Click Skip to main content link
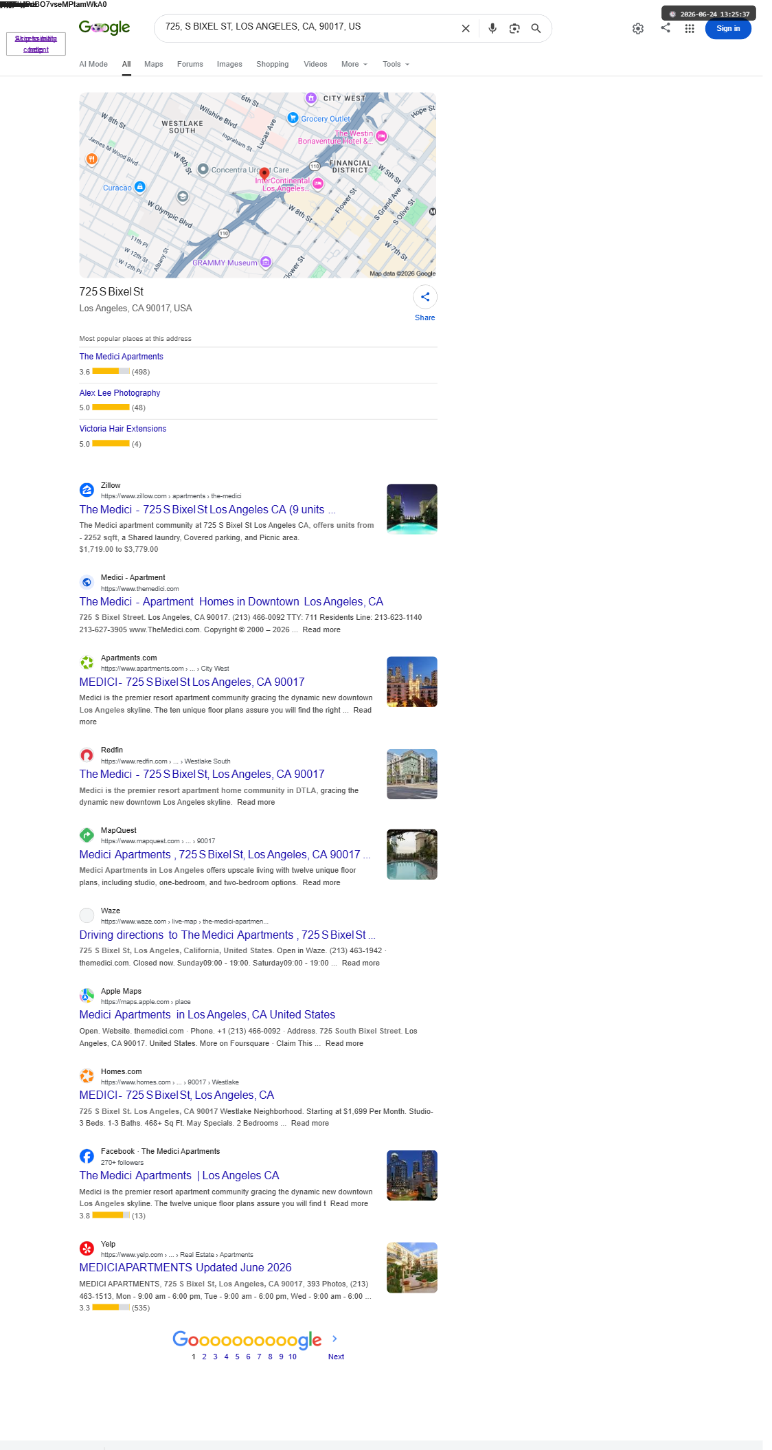Screen dimensions: 772x1450 (x=36, y=44)
